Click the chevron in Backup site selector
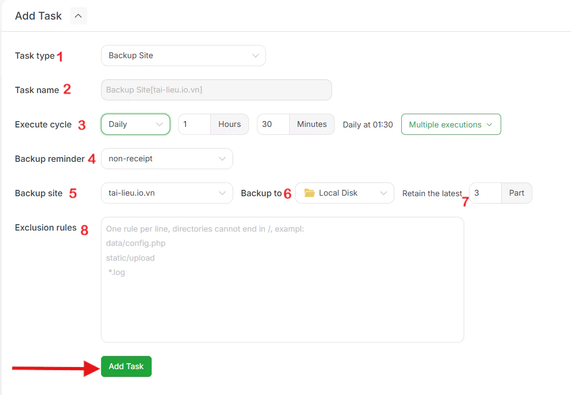 click(222, 193)
